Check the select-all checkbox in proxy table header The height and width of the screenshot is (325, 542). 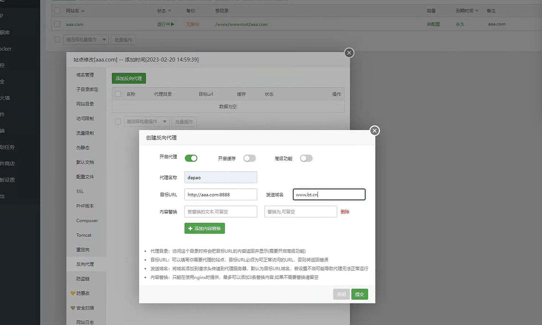coord(118,94)
